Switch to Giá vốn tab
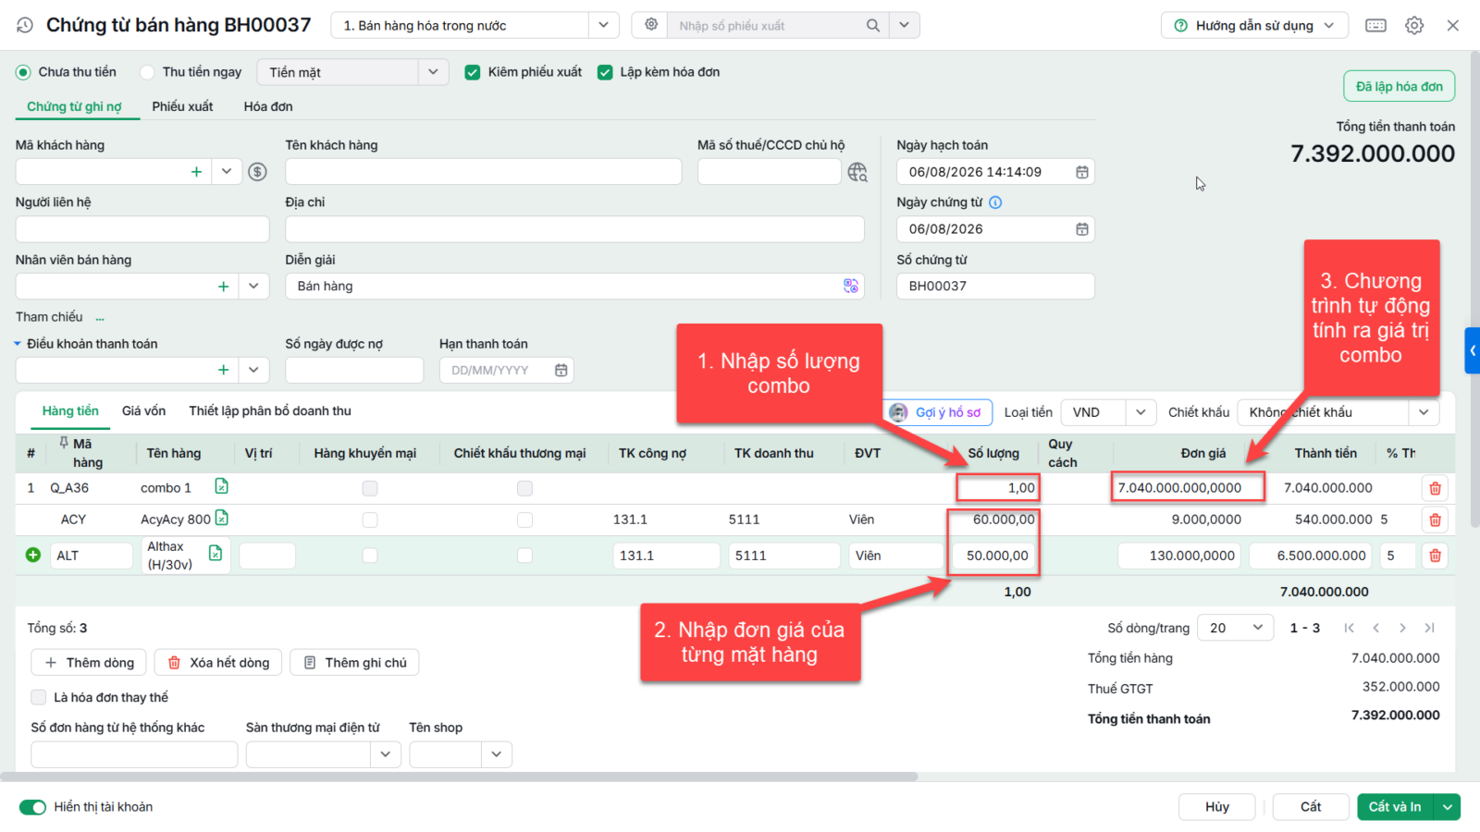 point(143,411)
